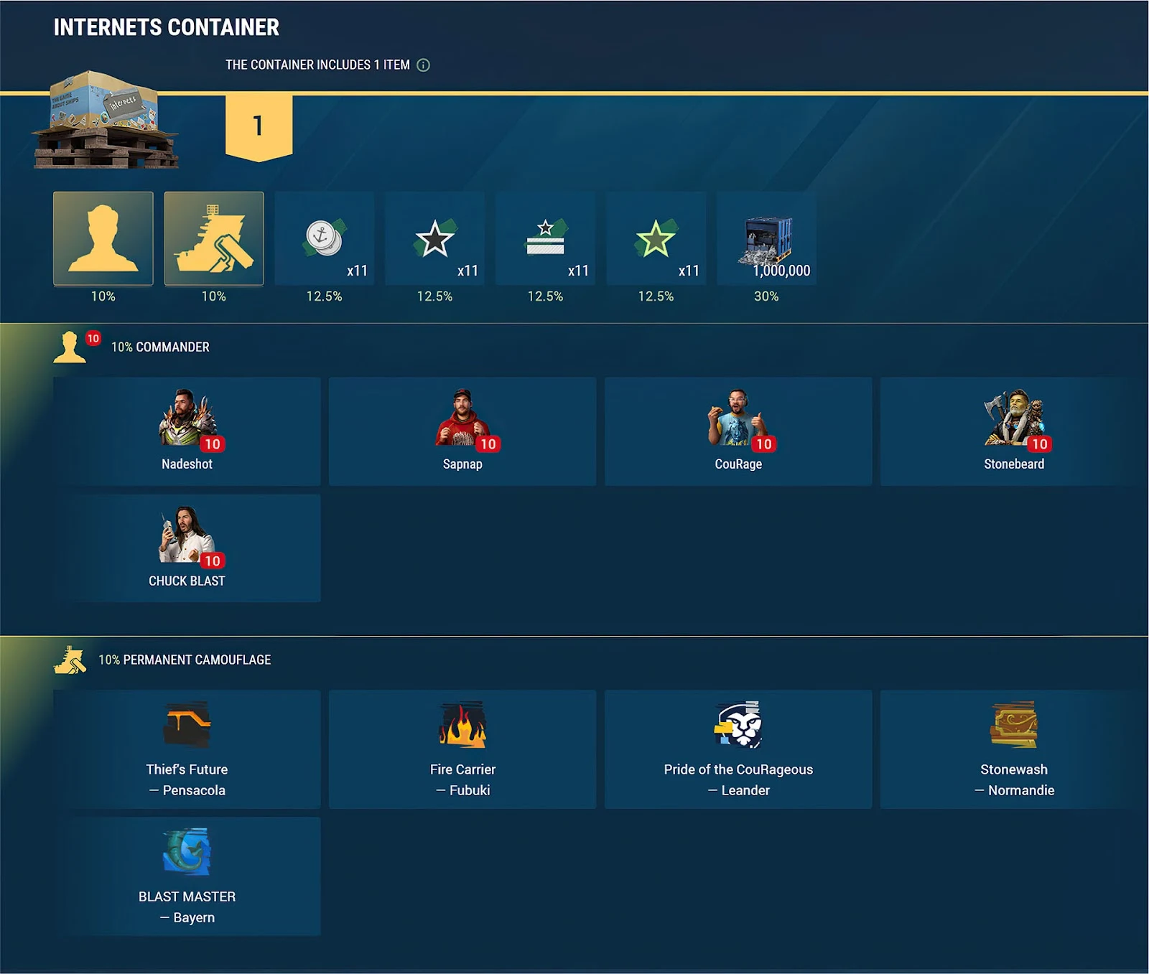Click the BLAST MASTER title text
The height and width of the screenshot is (974, 1149).
(187, 896)
